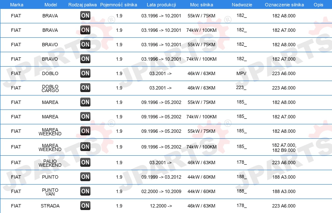Click 178_ body code in PALIO WEEKEND row
332x213 pixels.
(x=242, y=162)
